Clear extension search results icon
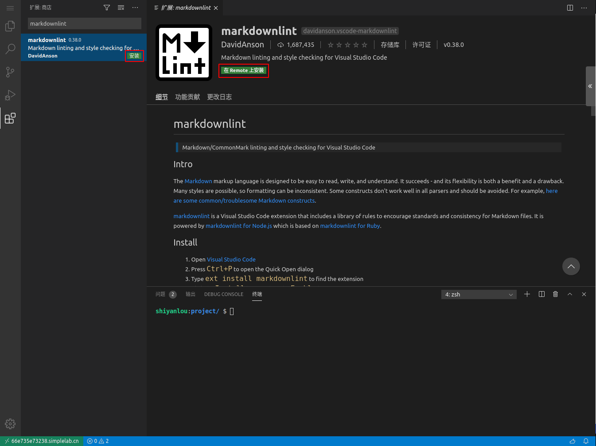This screenshot has height=446, width=596. [x=121, y=8]
